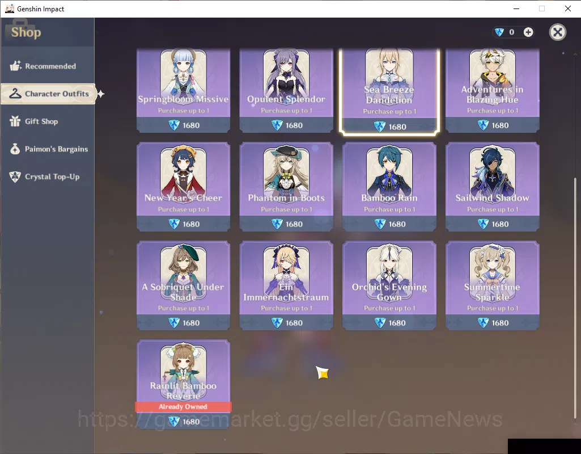Select the Sailwind Shadow outfit card
The height and width of the screenshot is (454, 581).
(x=493, y=187)
